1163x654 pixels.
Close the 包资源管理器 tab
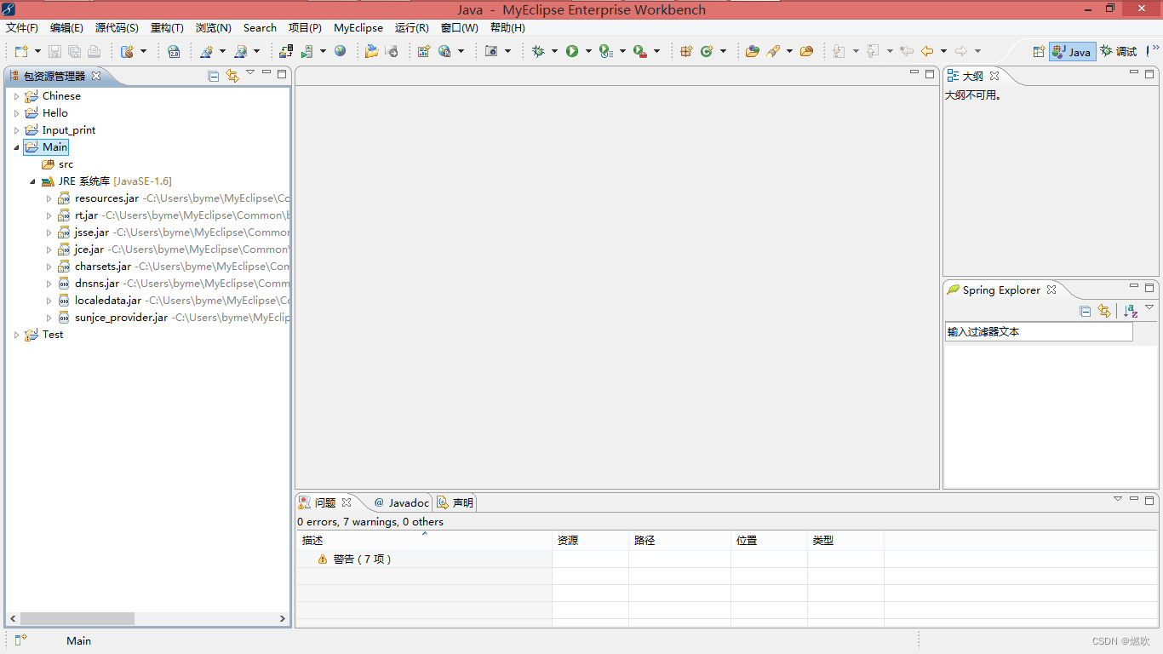[x=96, y=76]
